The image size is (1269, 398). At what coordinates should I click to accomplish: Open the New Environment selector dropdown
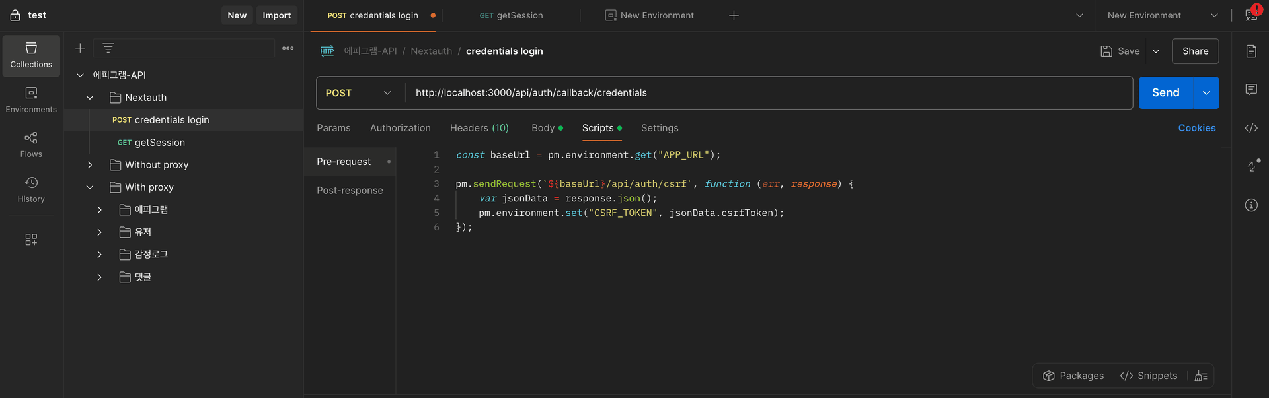point(1163,15)
